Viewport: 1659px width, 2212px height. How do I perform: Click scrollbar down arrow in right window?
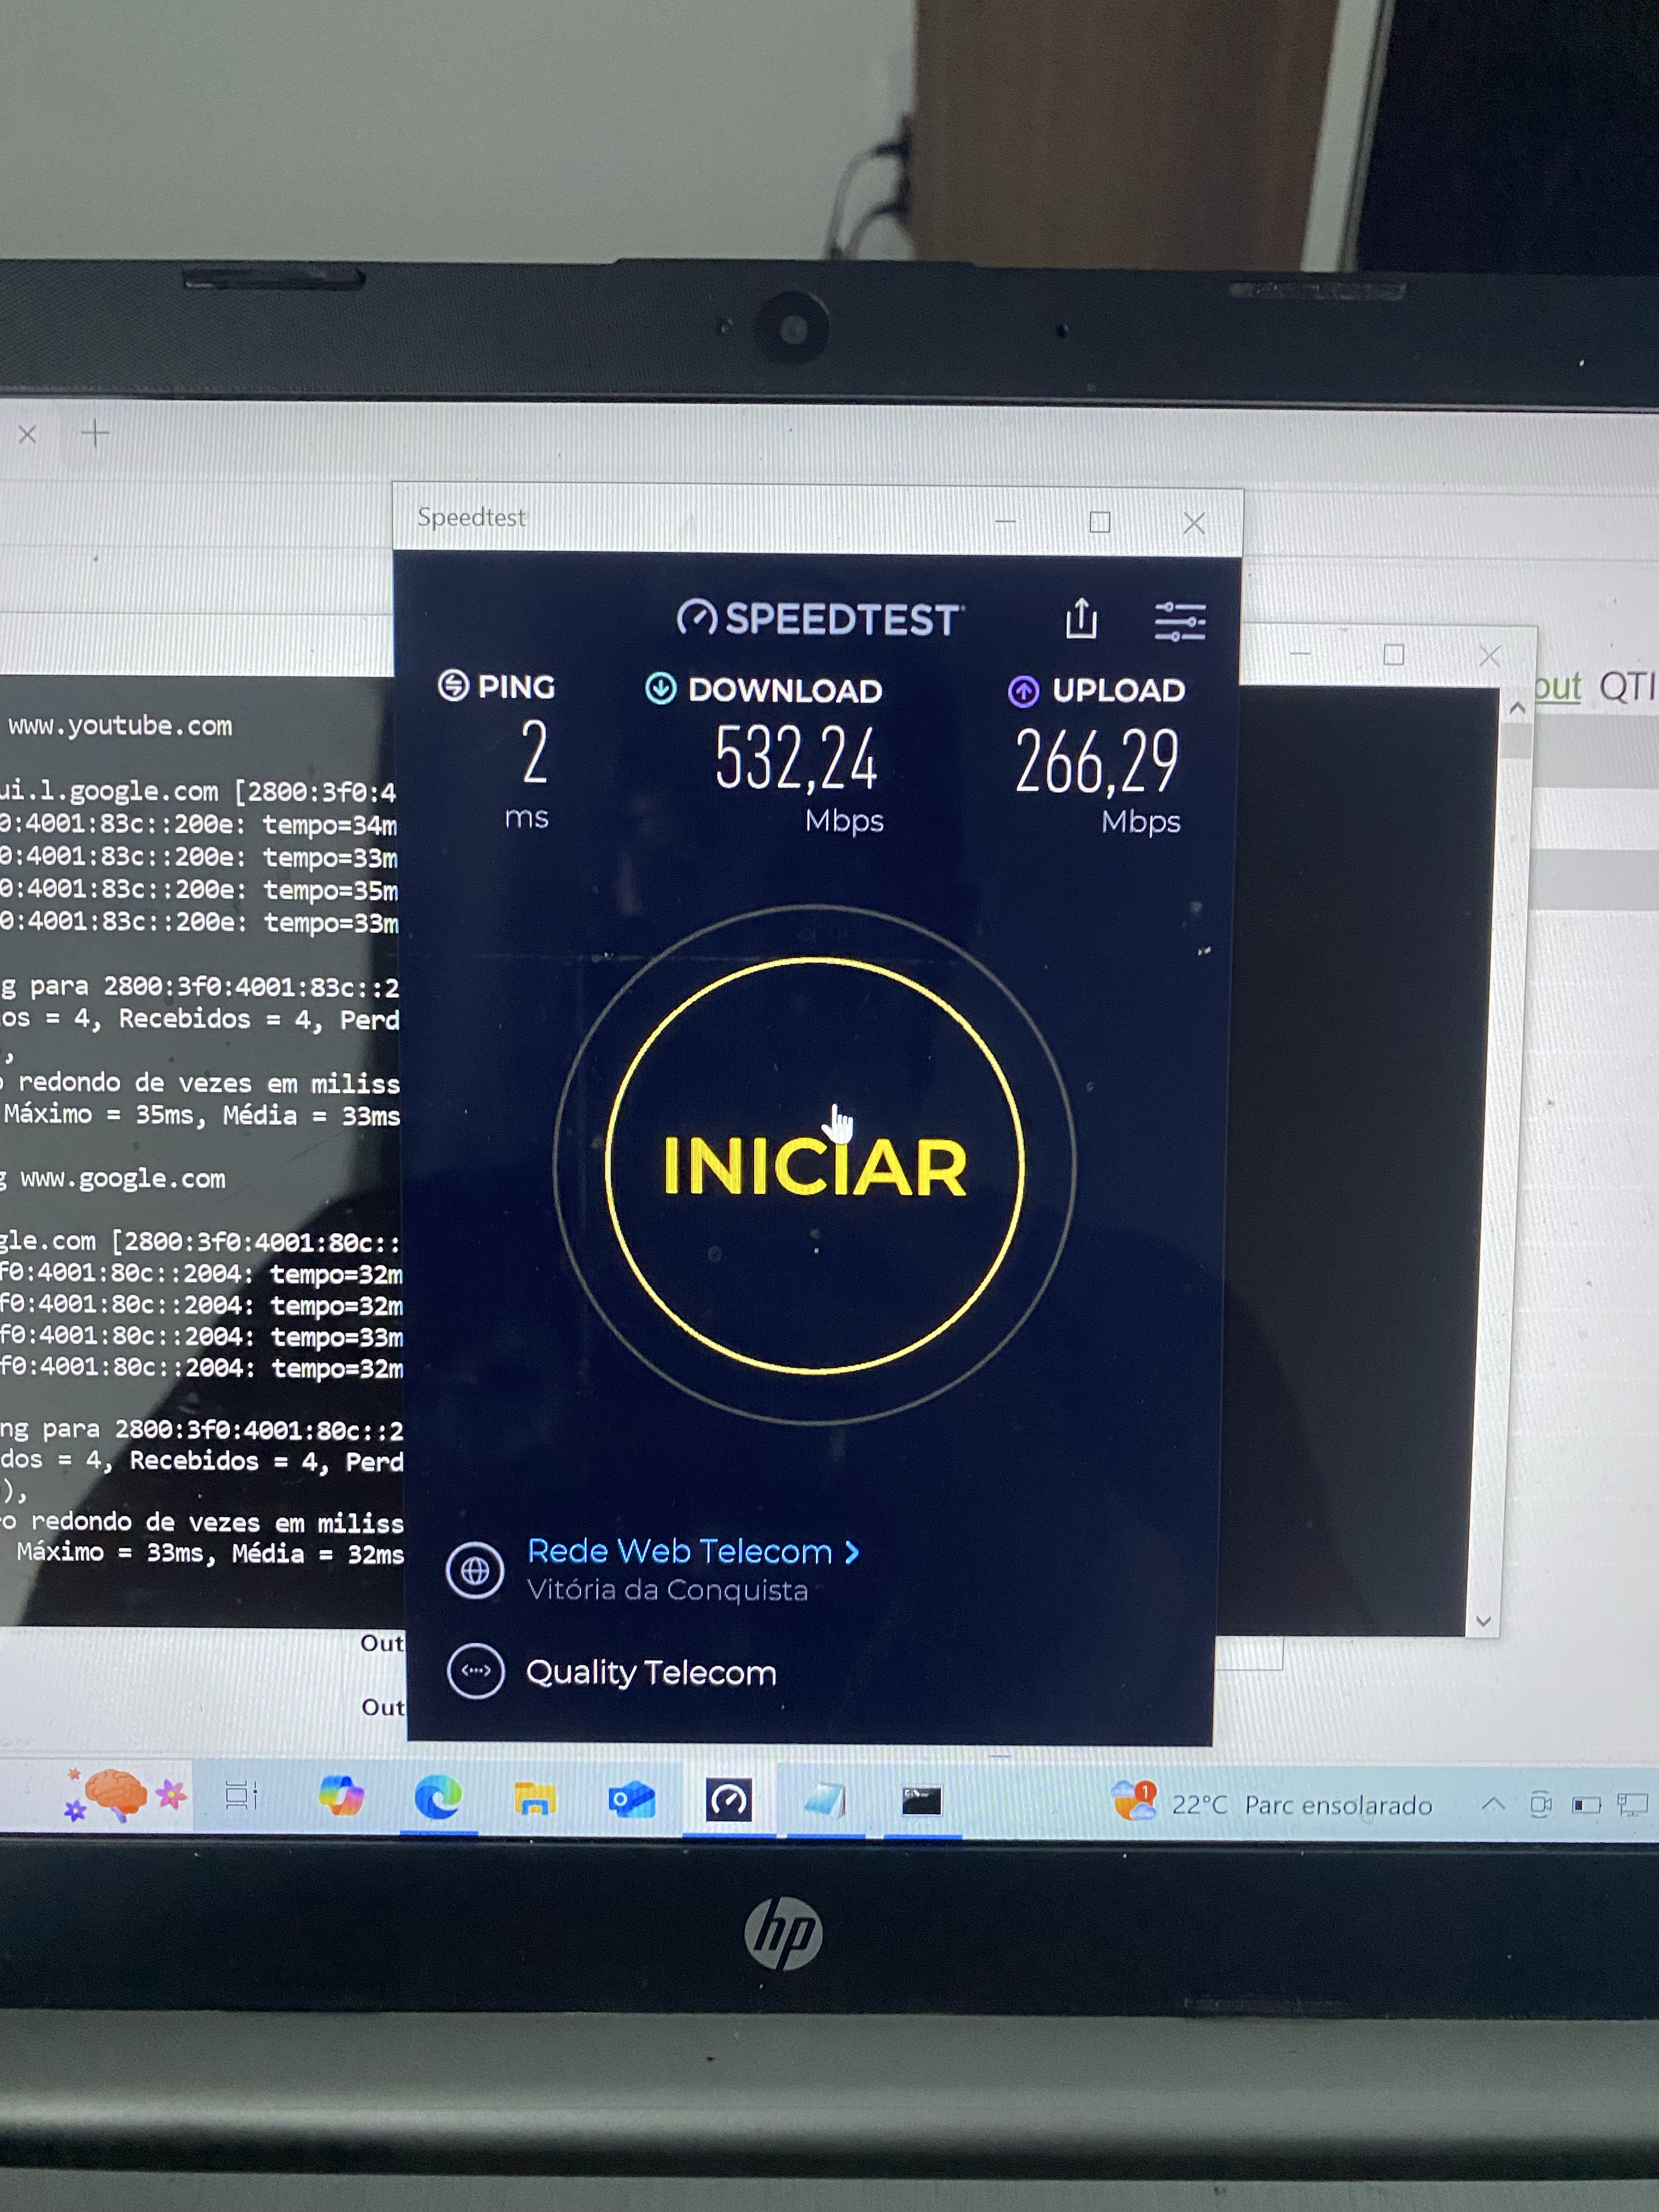1483,1621
